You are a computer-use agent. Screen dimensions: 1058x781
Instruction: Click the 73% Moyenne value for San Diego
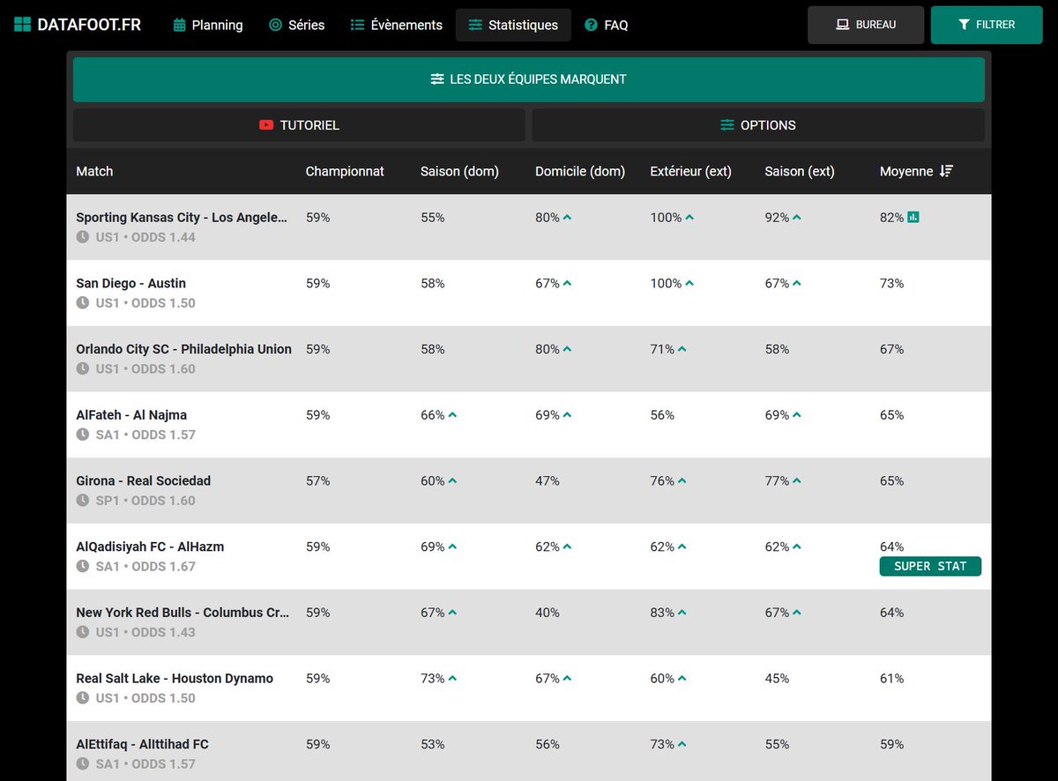(x=891, y=283)
